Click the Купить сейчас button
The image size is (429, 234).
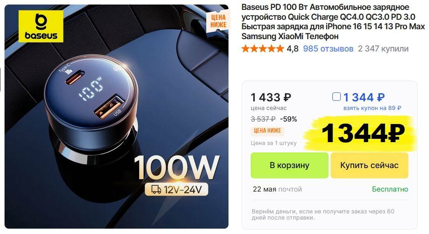pyautogui.click(x=369, y=165)
